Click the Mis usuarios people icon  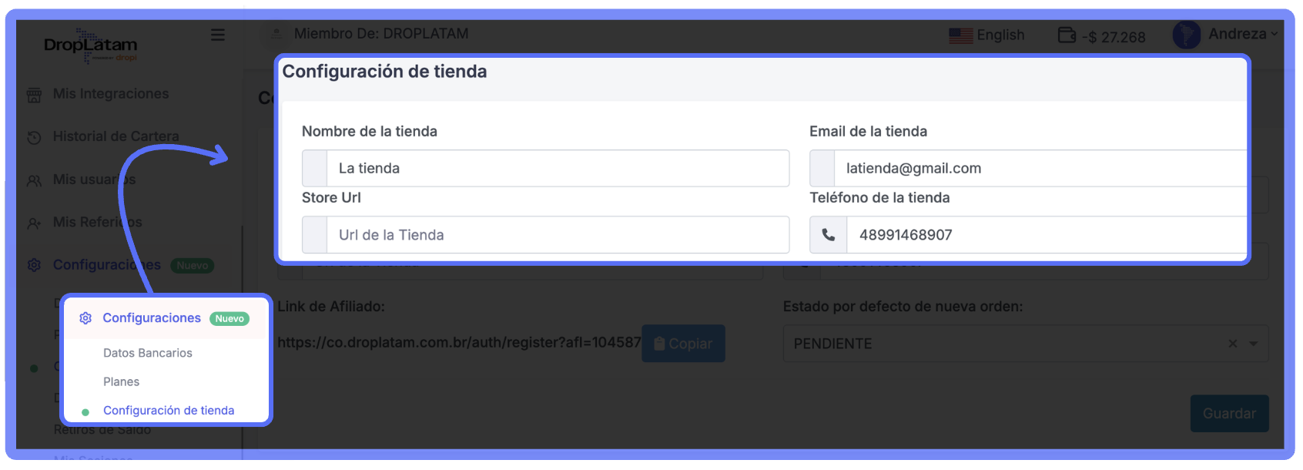pyautogui.click(x=34, y=180)
